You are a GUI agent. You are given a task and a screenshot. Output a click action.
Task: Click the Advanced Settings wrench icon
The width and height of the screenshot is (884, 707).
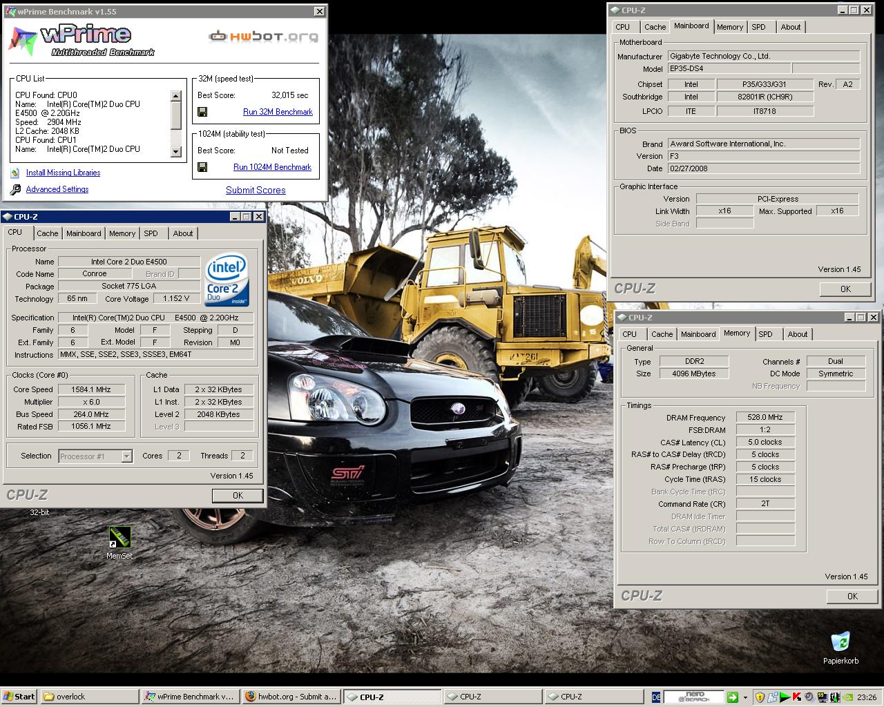tap(15, 190)
